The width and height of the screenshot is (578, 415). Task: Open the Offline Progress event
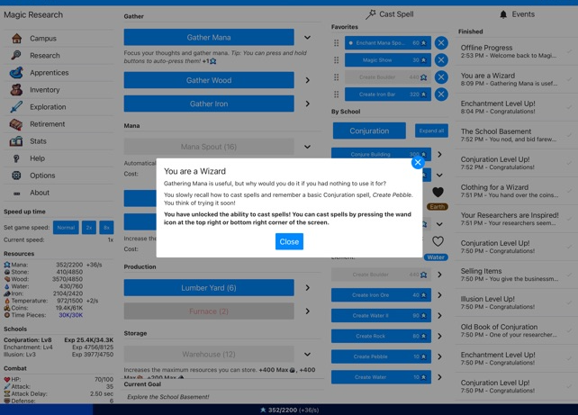[515, 51]
